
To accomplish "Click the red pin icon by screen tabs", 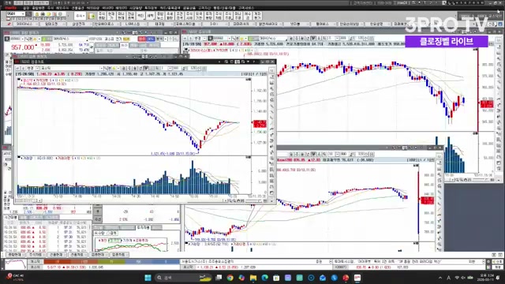I will coord(9,24).
